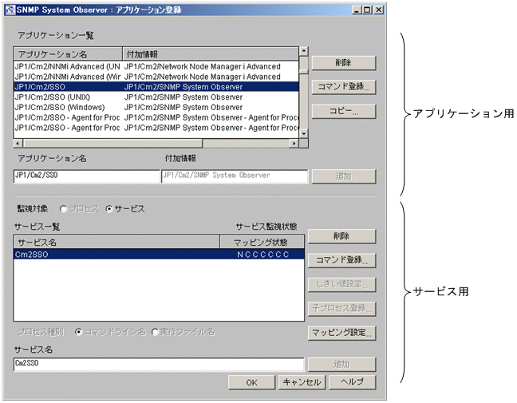Click the アプリケーション名 column header
517x403 pixels.
point(68,54)
